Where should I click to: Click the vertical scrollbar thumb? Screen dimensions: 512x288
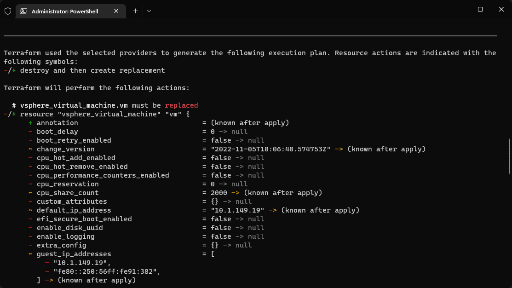pyautogui.click(x=509, y=156)
